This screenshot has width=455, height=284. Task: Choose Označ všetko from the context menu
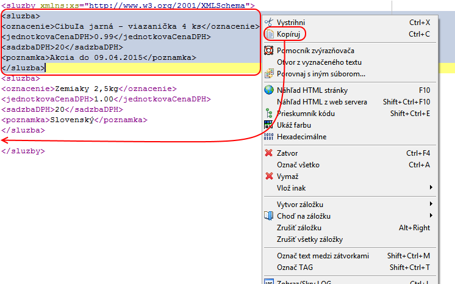(x=298, y=165)
